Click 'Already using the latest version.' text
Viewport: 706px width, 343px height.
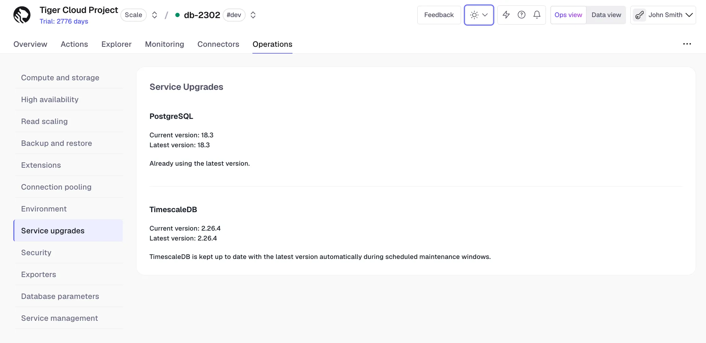coord(200,163)
